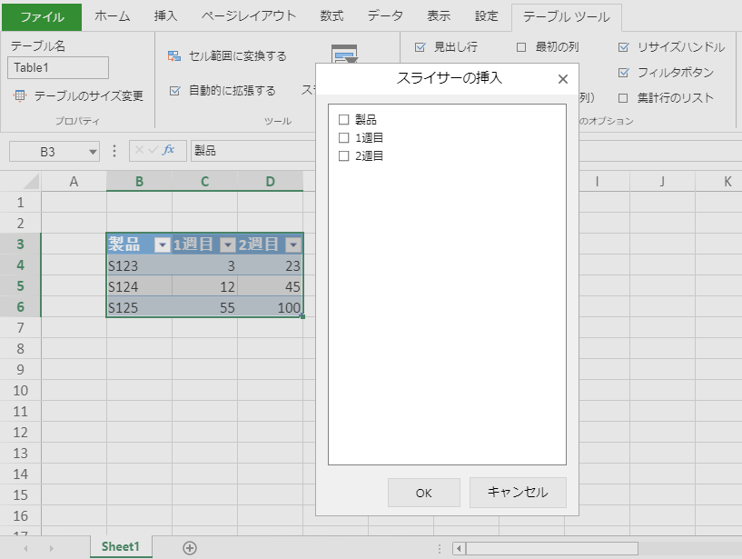This screenshot has height=559, width=742.
Task: Click the キャンセル button
Action: pos(518,493)
